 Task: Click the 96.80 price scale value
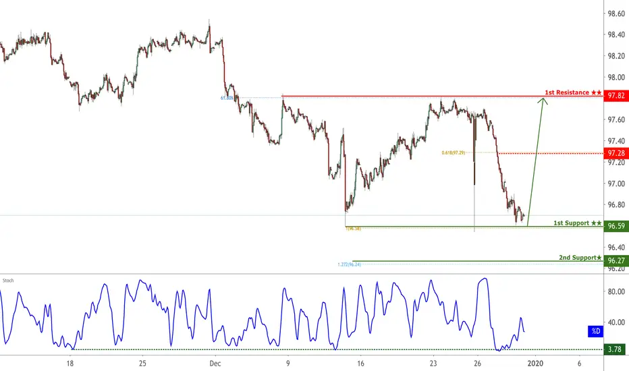pos(616,205)
